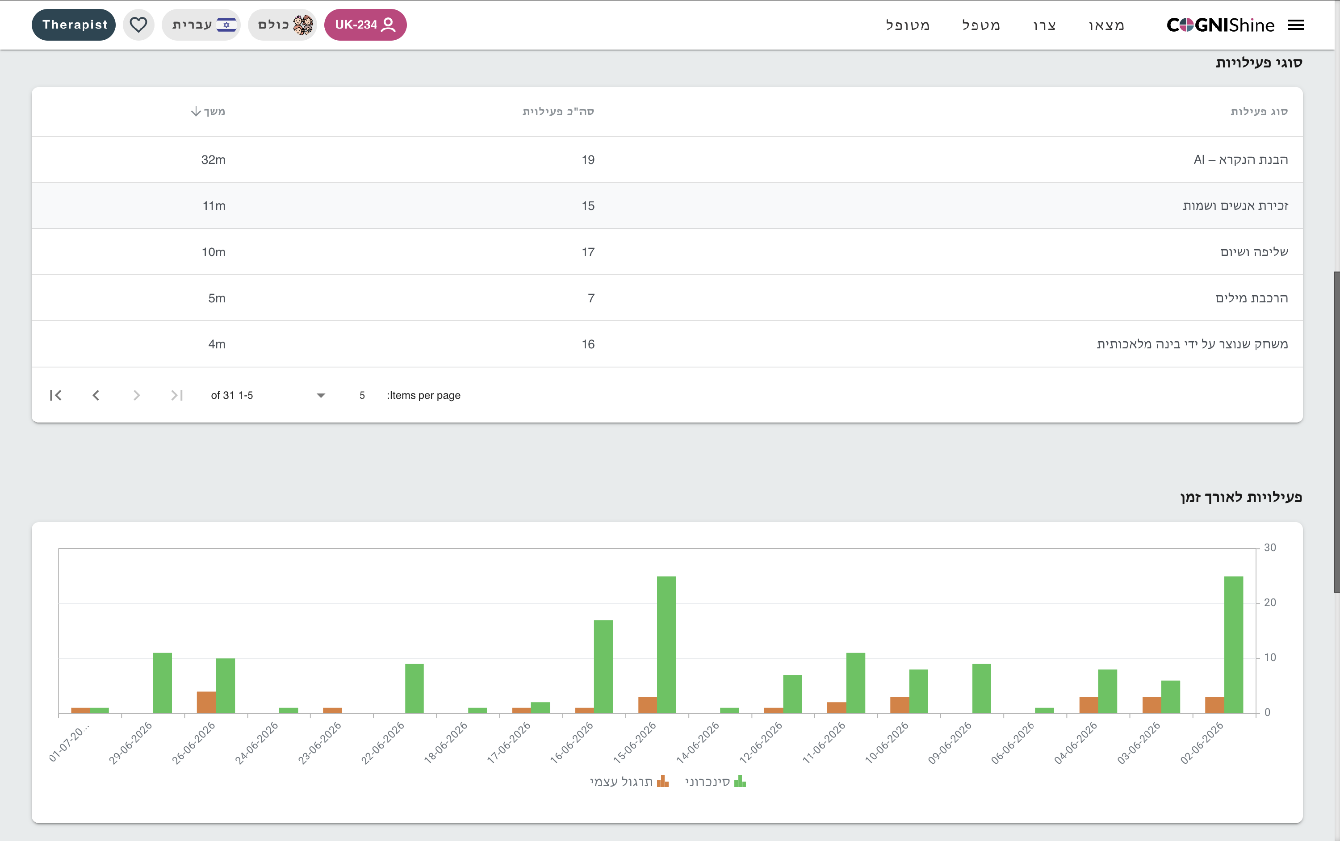Select the זכירת אנשים ושמות table row
This screenshot has width=1340, height=841.
pyautogui.click(x=667, y=206)
